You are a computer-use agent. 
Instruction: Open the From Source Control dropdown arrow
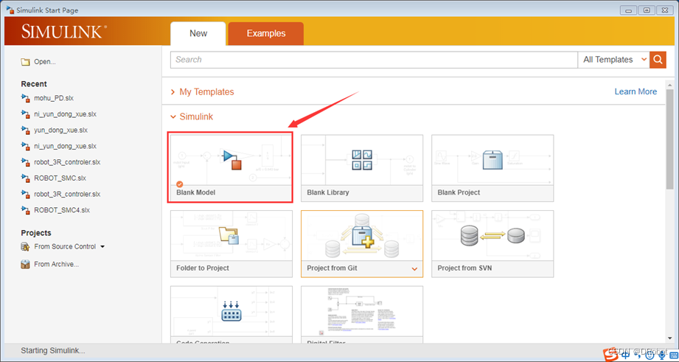(102, 247)
